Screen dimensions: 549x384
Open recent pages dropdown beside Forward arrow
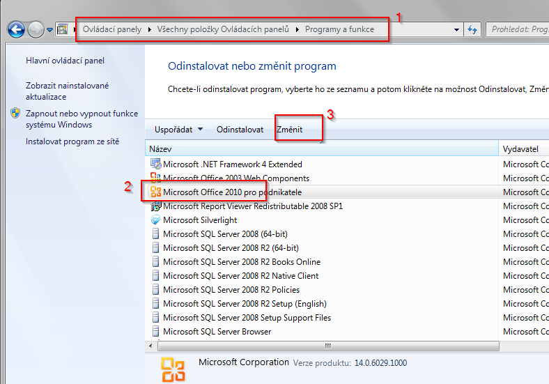point(49,30)
